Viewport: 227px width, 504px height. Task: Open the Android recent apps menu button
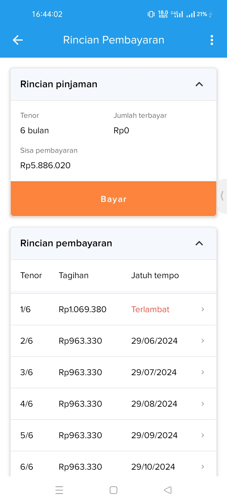tap(59, 490)
